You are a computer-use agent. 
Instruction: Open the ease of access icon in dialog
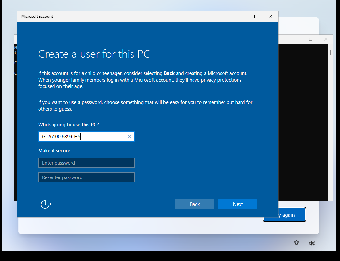pos(46,204)
